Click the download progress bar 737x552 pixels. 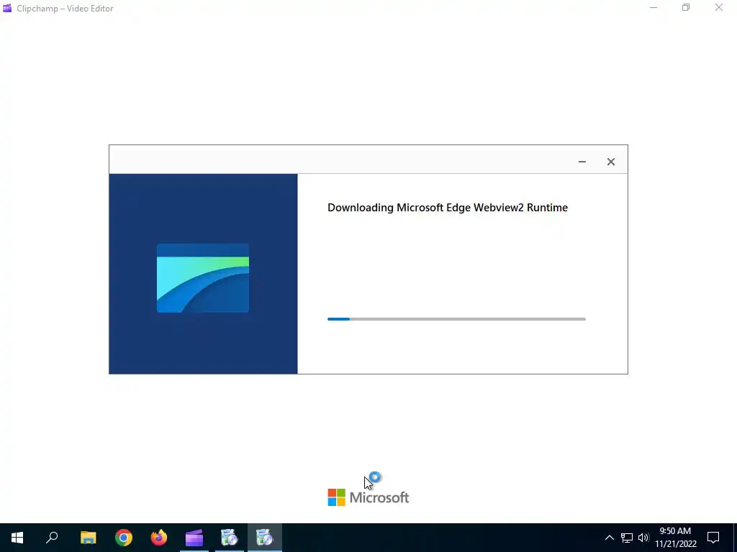click(456, 319)
